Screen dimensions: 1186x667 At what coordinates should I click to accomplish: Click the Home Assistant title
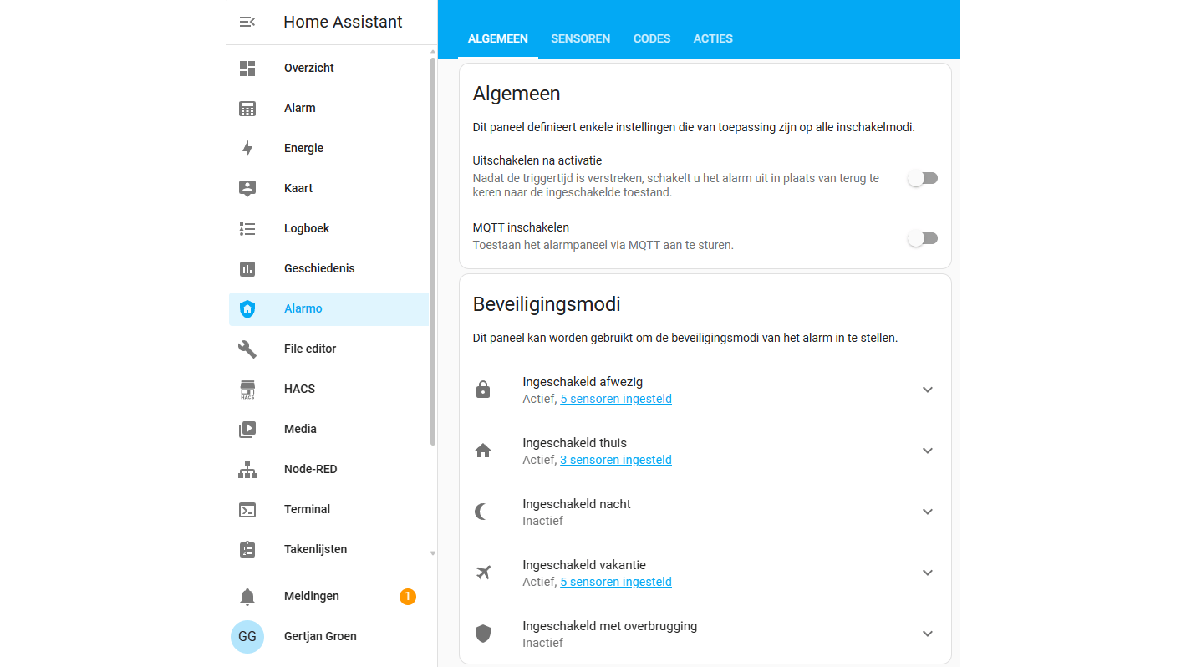click(x=343, y=22)
